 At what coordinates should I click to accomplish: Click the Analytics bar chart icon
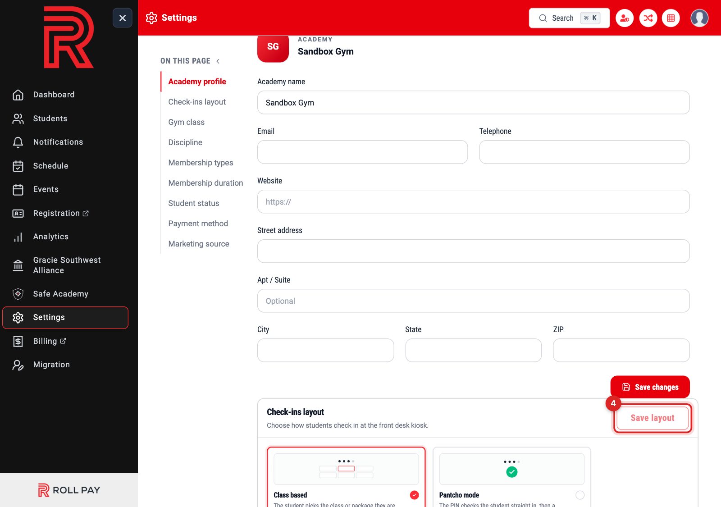(18, 237)
